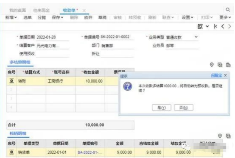Switch to the 往来现金 tab
235x158 pixels.
coord(42,10)
